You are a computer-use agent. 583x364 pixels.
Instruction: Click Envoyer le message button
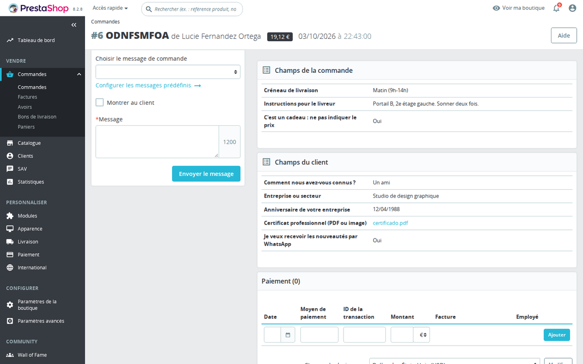click(x=206, y=174)
